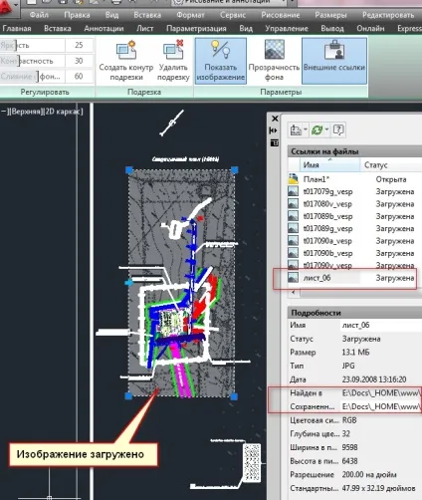The width and height of the screenshot is (422, 500).
Task: Click the date value 23.09.2008 13:16:20
Action: coord(374,379)
